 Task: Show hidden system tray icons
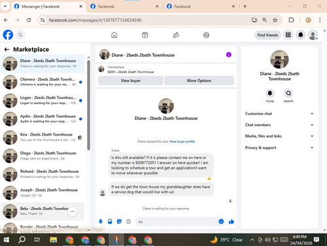click(x=252, y=240)
